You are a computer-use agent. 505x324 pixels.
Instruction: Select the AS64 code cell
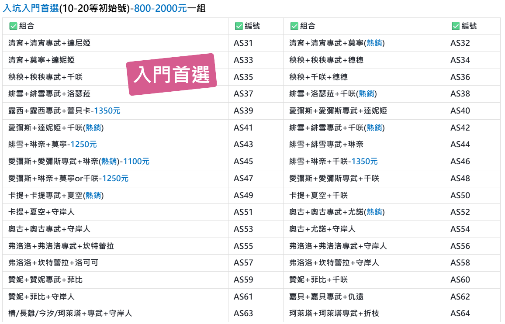(x=473, y=313)
